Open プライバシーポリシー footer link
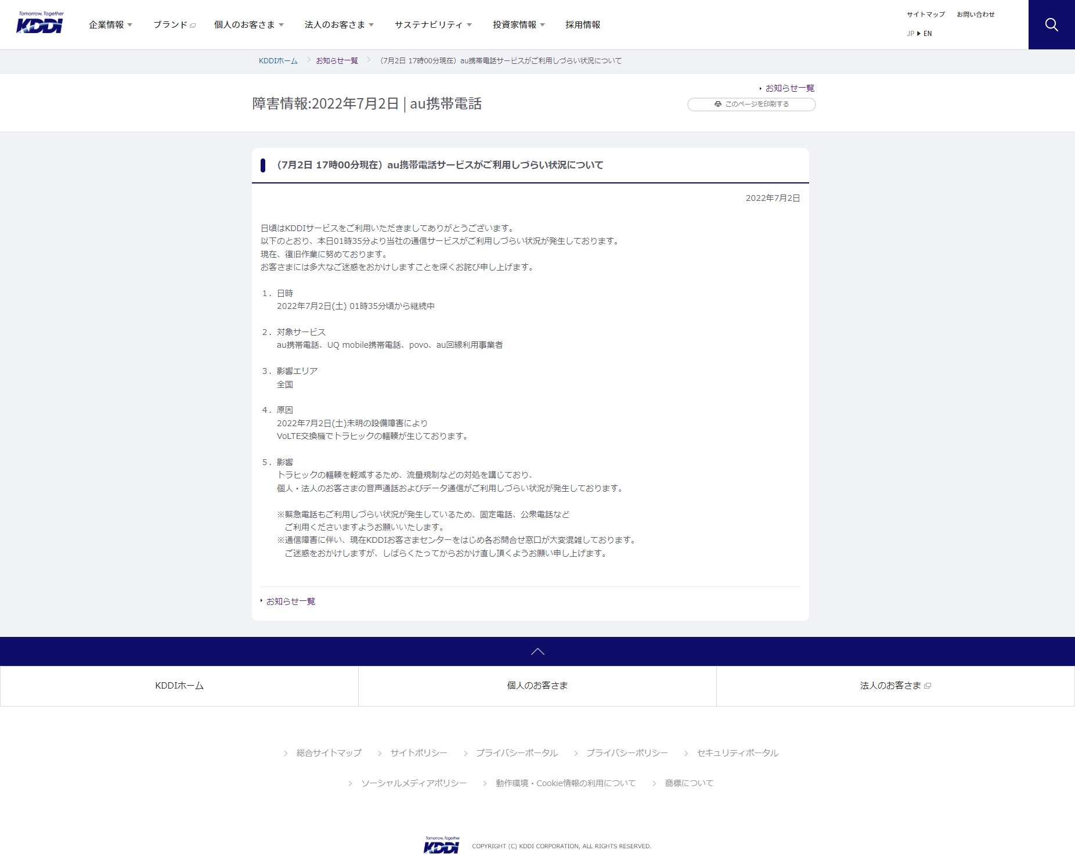The height and width of the screenshot is (868, 1075). pos(626,753)
